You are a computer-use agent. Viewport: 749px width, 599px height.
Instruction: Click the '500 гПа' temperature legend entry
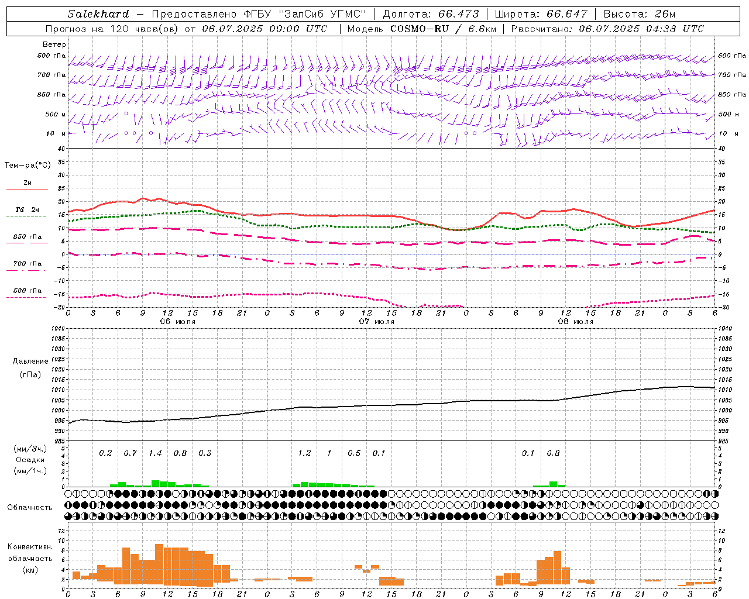click(27, 291)
